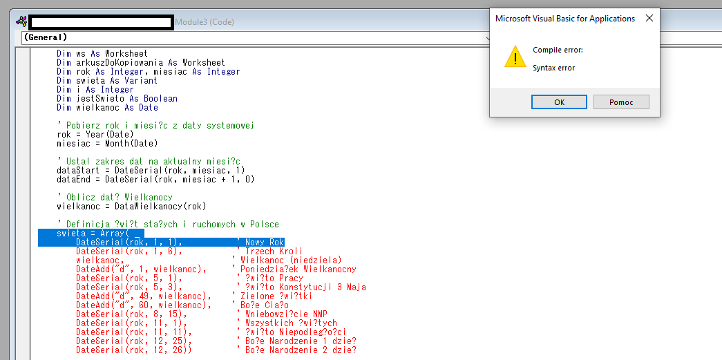Click the line 'Dim ws As Worksheet'
The height and width of the screenshot is (360, 722).
102,53
